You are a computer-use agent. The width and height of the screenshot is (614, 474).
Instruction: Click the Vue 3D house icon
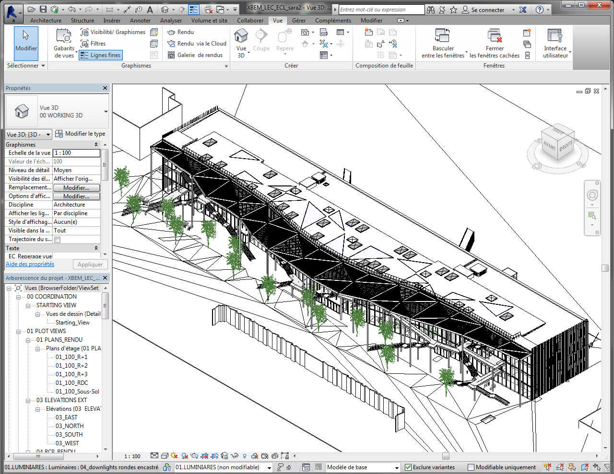(x=241, y=36)
